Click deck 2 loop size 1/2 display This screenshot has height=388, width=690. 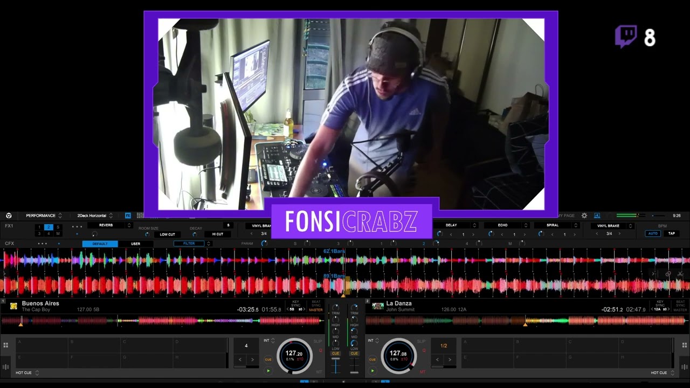click(x=444, y=346)
